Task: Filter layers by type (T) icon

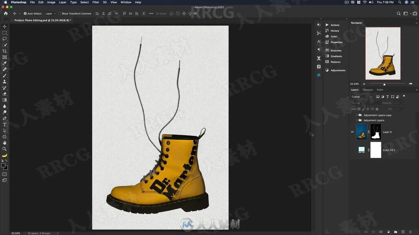Action: coord(388,97)
